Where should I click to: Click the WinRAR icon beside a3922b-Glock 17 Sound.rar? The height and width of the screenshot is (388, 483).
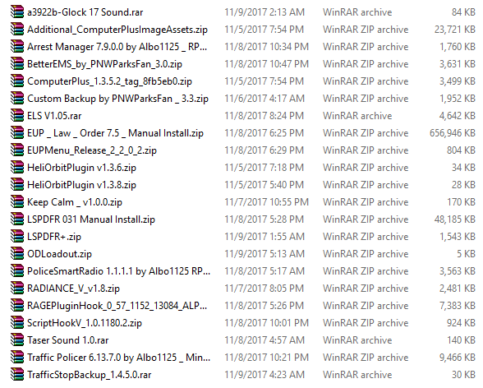coord(17,12)
